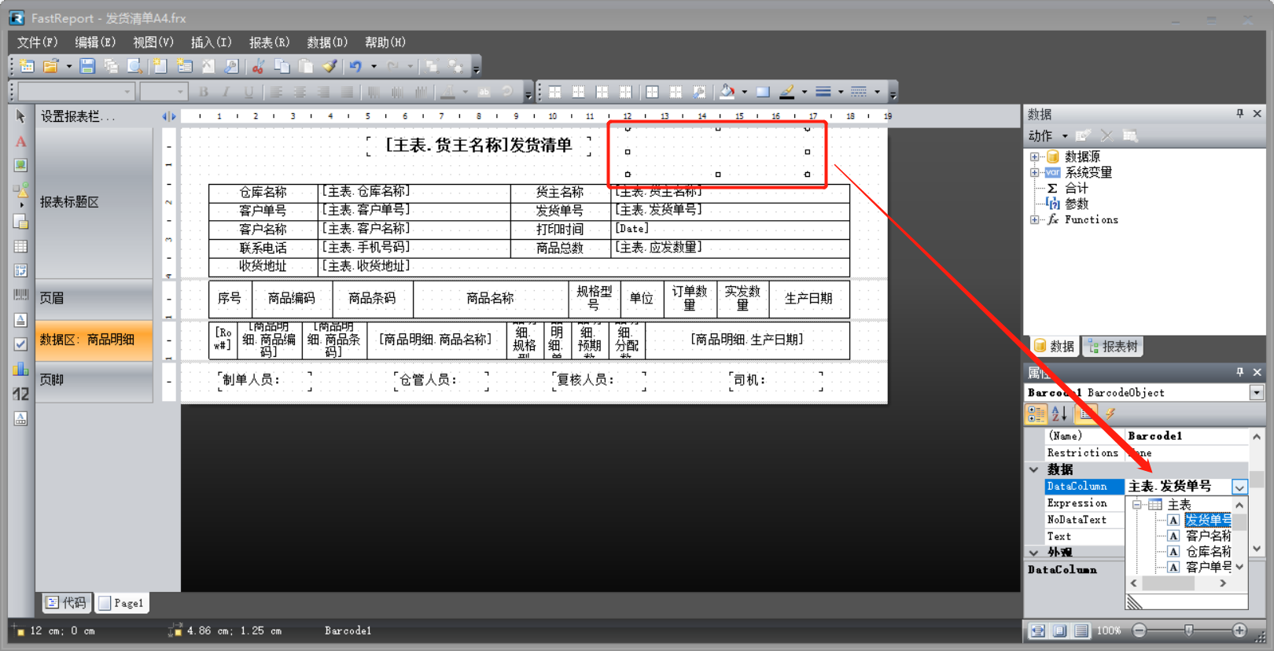Click the New report icon
Screen dimensions: 1274x651
tap(27, 67)
